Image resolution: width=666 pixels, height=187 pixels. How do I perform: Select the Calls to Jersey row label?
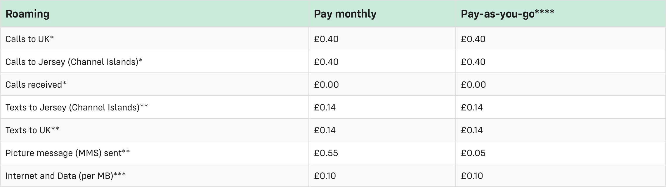[x=74, y=62]
